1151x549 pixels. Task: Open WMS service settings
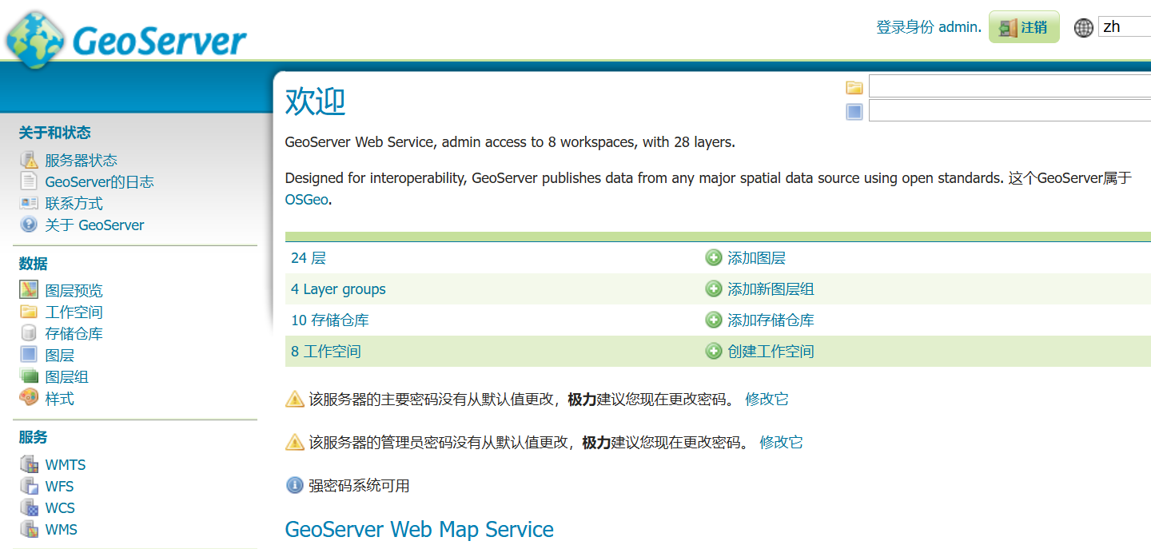click(x=61, y=529)
